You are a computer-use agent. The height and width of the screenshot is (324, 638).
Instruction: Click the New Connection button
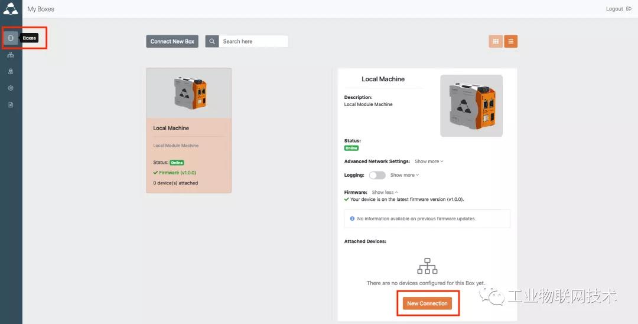pos(427,303)
